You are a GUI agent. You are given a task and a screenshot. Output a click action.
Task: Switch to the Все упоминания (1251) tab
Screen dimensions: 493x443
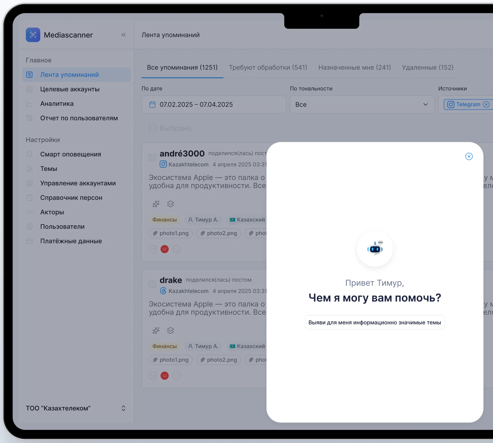coord(182,68)
